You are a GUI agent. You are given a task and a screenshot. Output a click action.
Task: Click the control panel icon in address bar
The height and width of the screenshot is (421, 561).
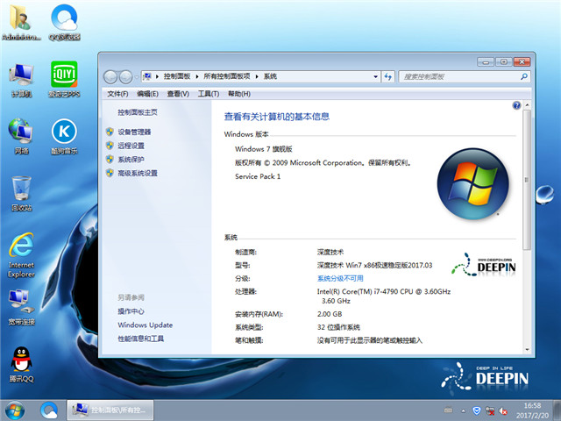click(x=147, y=76)
